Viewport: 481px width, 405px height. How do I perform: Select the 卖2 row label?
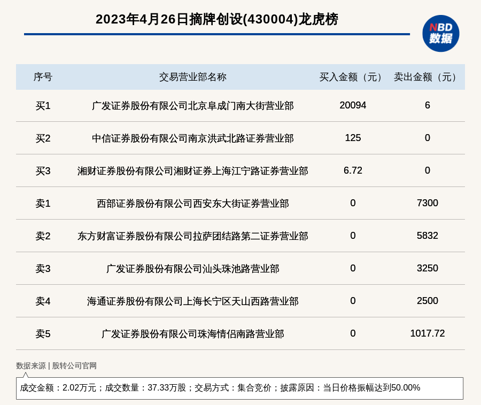(x=43, y=236)
